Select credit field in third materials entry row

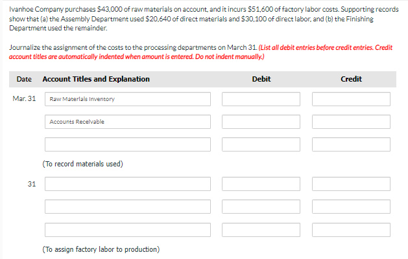click(351, 144)
